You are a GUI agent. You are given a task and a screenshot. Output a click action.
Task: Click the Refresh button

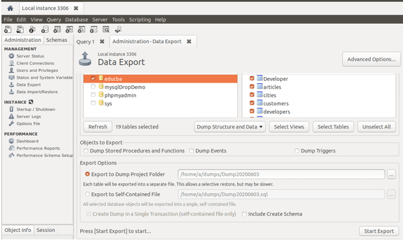click(98, 127)
